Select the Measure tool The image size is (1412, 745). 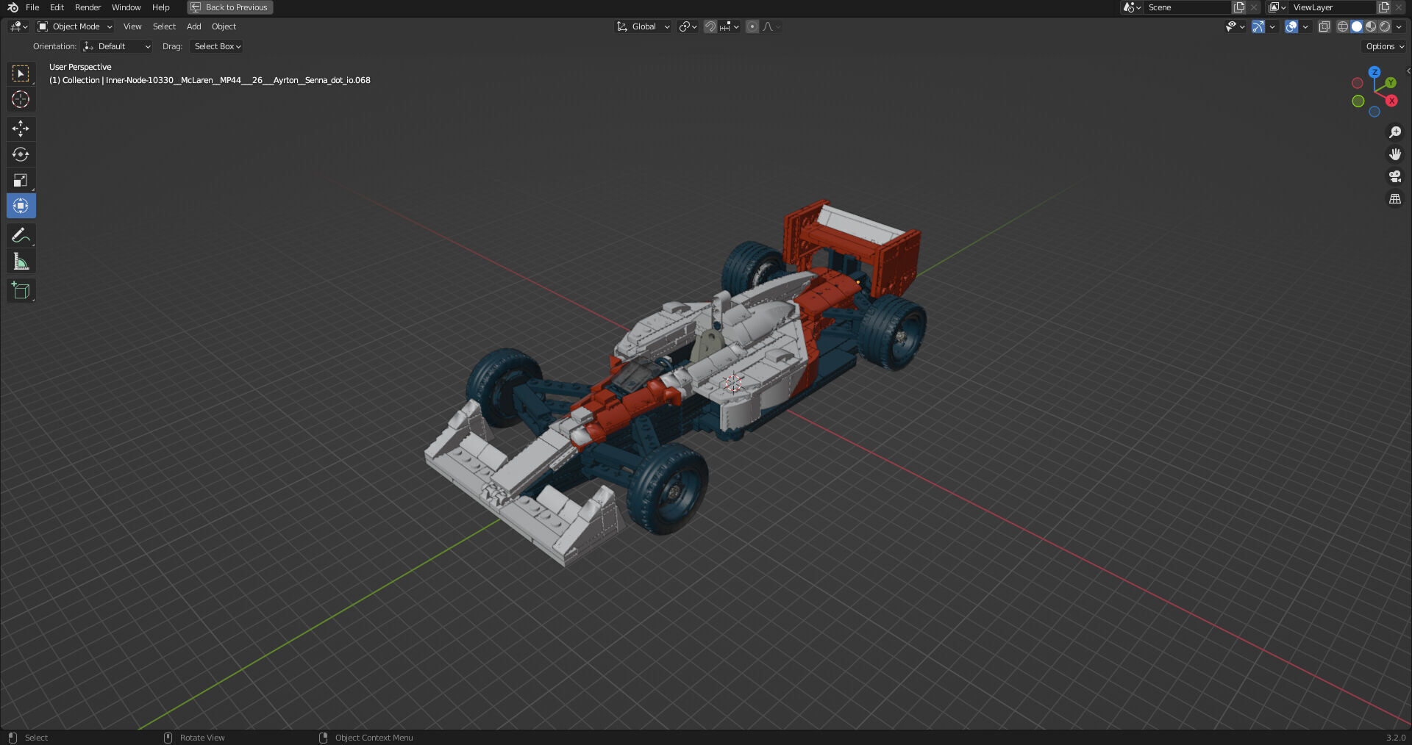click(21, 262)
